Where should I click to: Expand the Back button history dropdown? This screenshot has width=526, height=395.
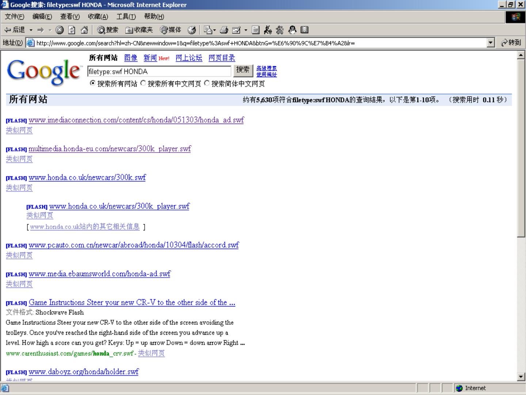(31, 30)
